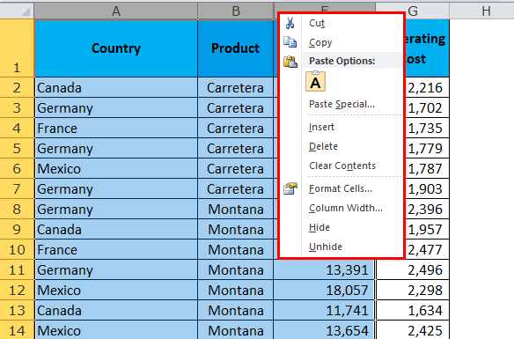The width and height of the screenshot is (514, 339).
Task: Select row 5 header
Action: click(17, 148)
